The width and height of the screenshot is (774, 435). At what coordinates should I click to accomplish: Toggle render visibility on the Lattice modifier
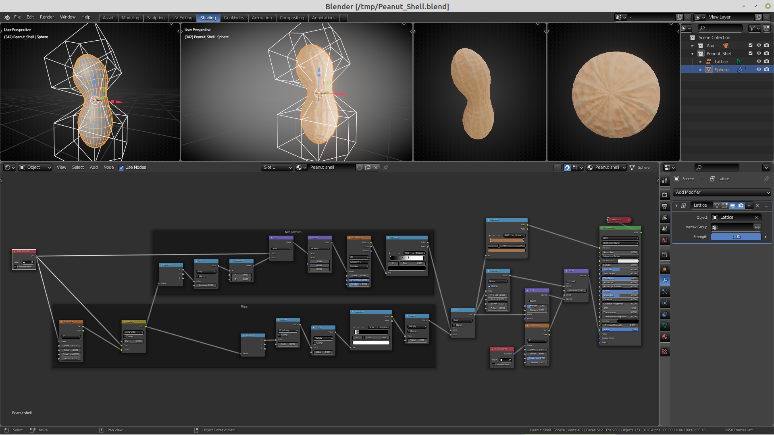click(741, 205)
